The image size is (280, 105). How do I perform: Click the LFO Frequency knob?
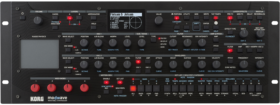coord(244,65)
